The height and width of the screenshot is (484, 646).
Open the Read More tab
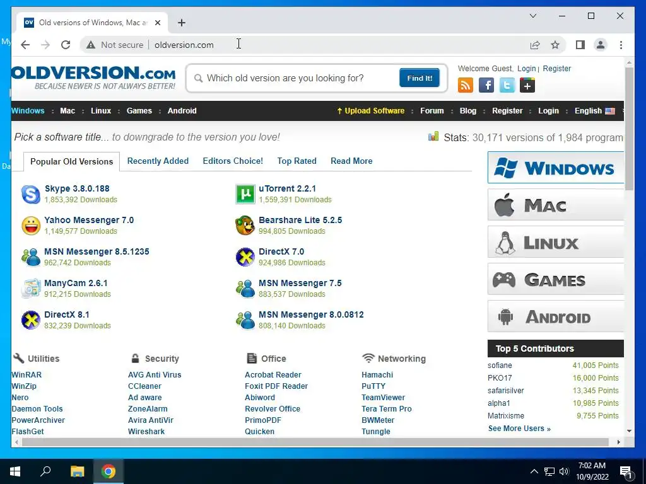[351, 161]
